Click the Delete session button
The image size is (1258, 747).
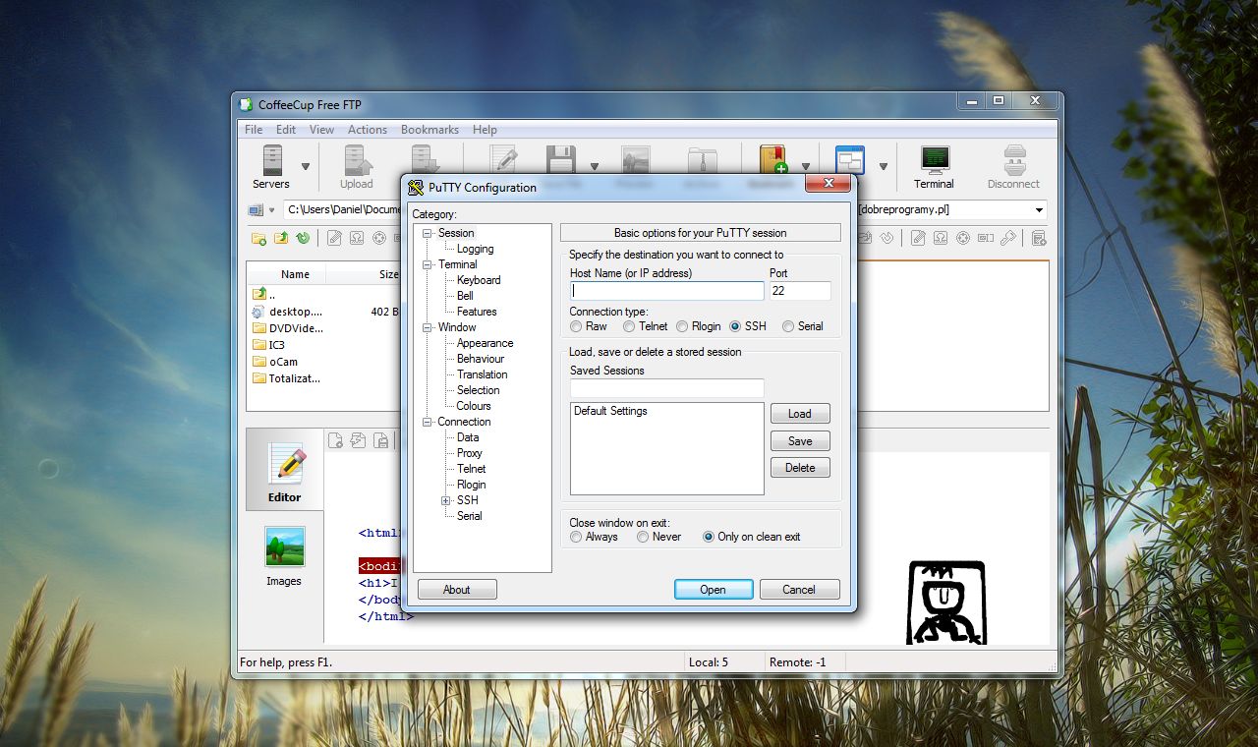[x=800, y=468]
